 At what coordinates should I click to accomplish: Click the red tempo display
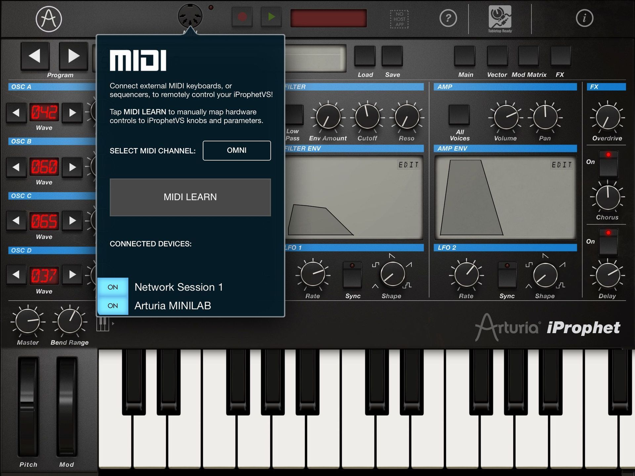(x=328, y=18)
